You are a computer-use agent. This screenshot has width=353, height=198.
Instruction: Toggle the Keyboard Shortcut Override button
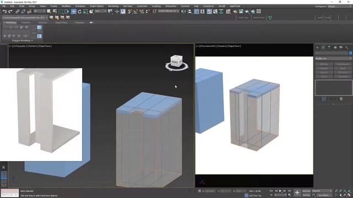click(x=123, y=12)
